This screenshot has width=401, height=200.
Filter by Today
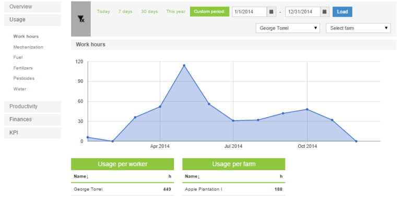click(x=103, y=11)
